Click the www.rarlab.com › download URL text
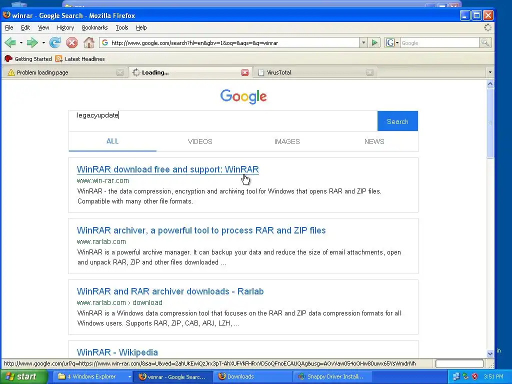The image size is (512, 384). (119, 302)
